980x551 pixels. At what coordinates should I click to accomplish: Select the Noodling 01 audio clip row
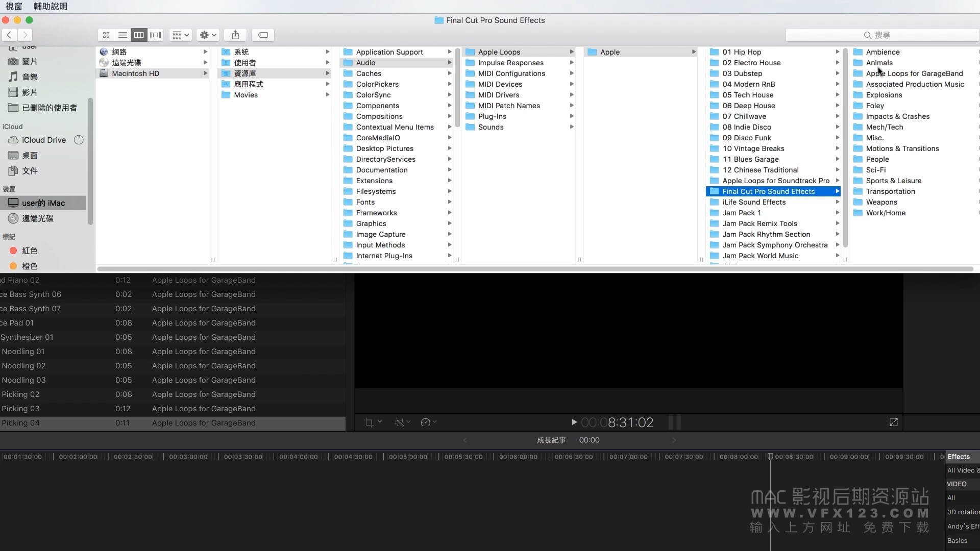pos(173,352)
